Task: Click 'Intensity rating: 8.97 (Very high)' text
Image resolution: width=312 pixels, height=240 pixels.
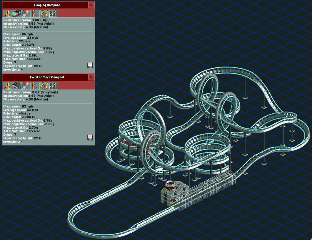Action: pyautogui.click(x=29, y=96)
